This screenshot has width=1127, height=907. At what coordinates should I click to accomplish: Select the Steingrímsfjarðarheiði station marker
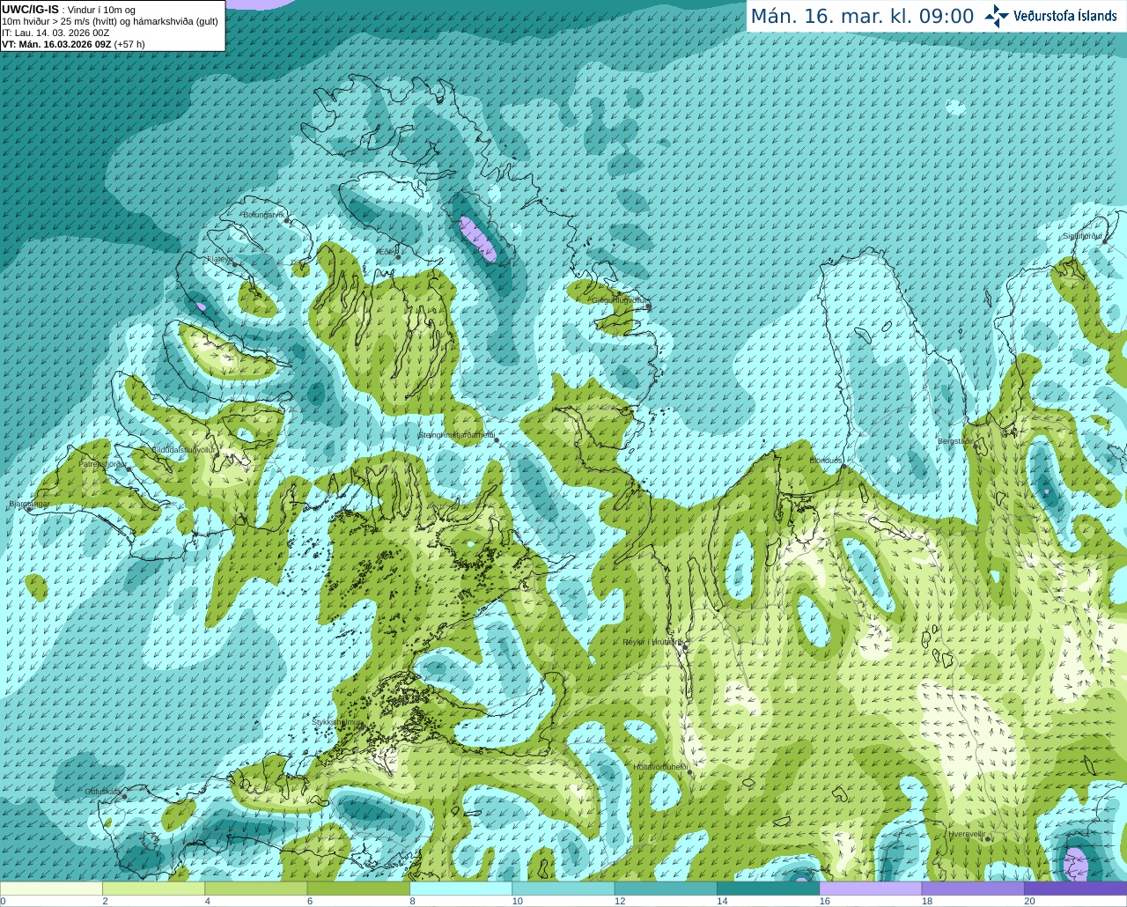click(497, 439)
